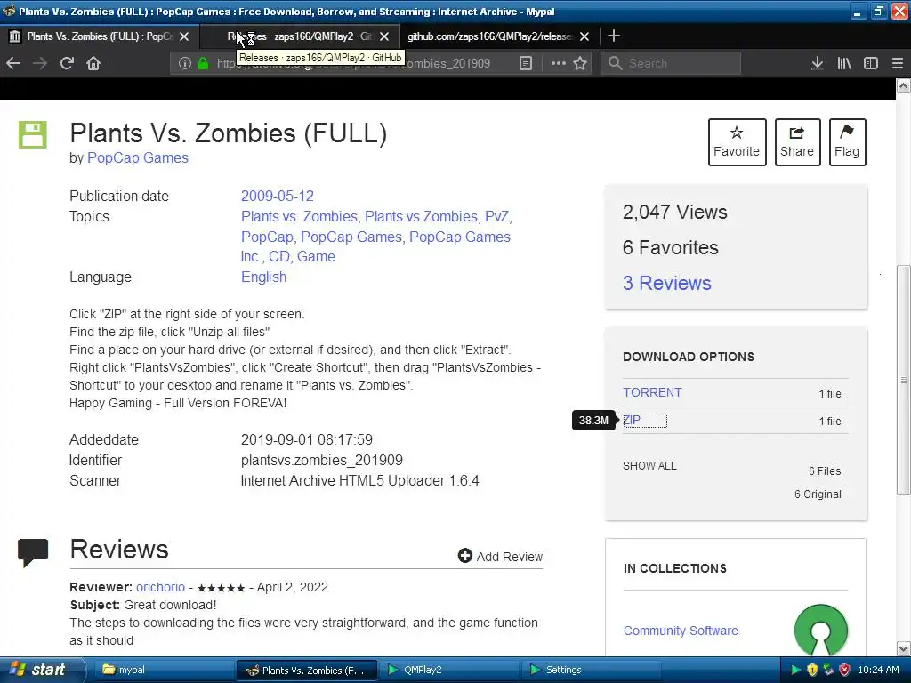Open the PvZ topic link
Screen dimensions: 911x683
click(x=496, y=216)
